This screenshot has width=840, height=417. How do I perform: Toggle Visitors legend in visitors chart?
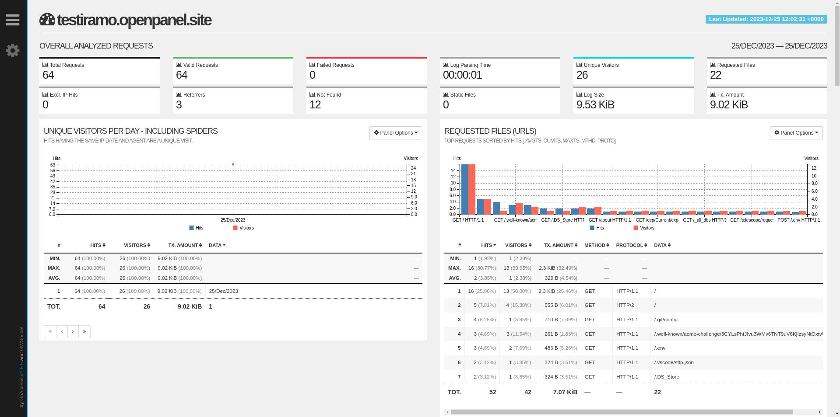pyautogui.click(x=243, y=228)
